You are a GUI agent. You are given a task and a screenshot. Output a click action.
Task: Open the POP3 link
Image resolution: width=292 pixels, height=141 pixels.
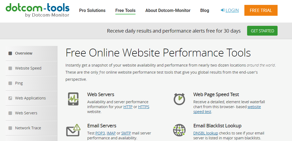pyautogui.click(x=100, y=133)
